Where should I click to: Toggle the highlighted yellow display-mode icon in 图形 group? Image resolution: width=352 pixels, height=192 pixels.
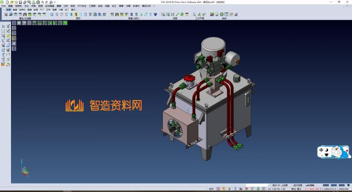[76, 15]
